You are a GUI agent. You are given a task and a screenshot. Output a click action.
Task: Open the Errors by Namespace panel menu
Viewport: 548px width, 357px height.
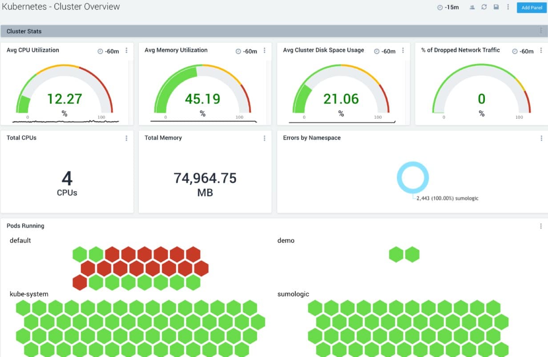pos(541,138)
